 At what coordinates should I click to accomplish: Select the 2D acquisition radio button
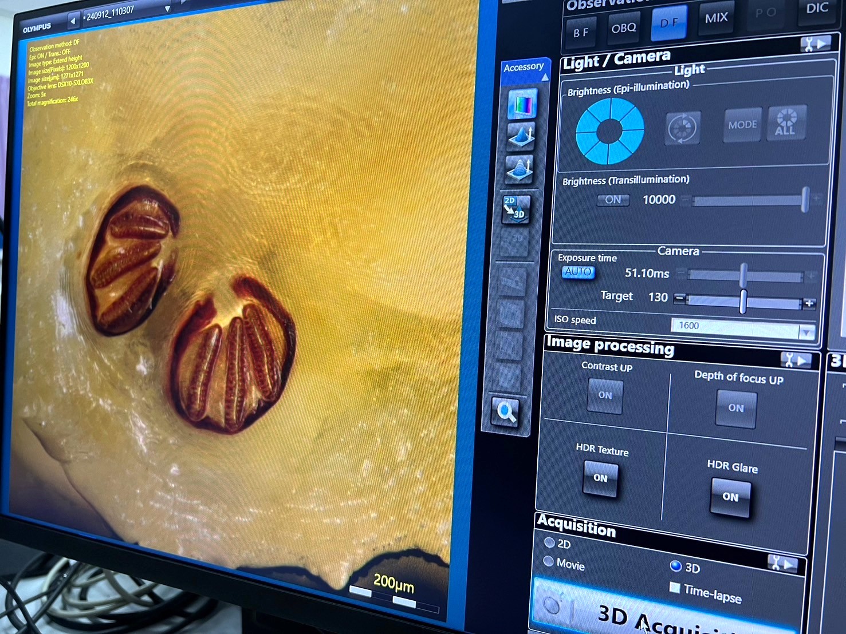550,542
